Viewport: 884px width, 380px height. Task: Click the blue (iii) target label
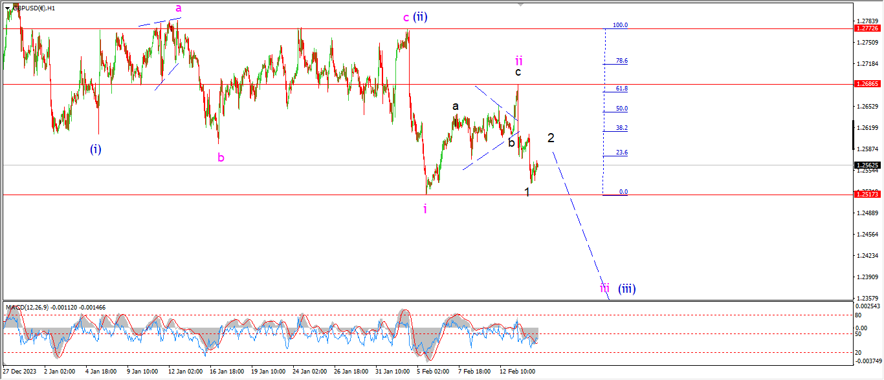[x=626, y=289]
